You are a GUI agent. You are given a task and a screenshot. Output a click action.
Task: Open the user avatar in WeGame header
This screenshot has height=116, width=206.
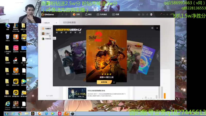tap(151, 14)
